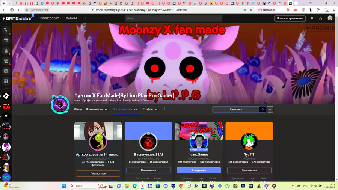Show hidden tray icons chevron
This screenshot has height=190, width=338.
click(293, 186)
